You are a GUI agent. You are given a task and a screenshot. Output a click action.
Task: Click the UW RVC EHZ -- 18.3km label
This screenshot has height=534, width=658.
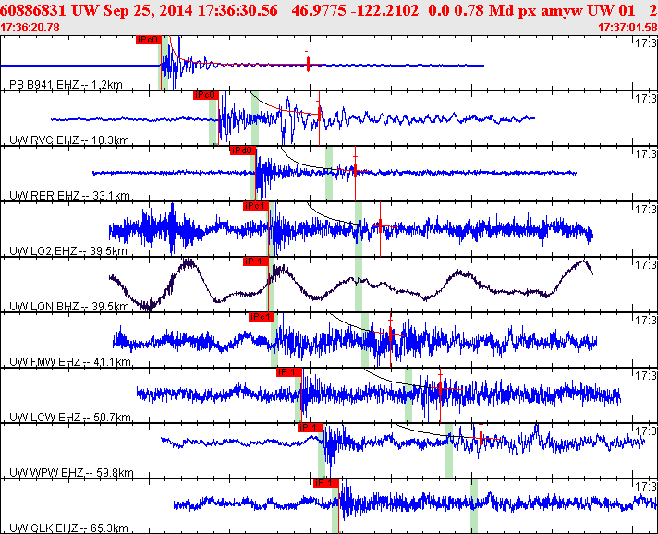[x=68, y=140]
